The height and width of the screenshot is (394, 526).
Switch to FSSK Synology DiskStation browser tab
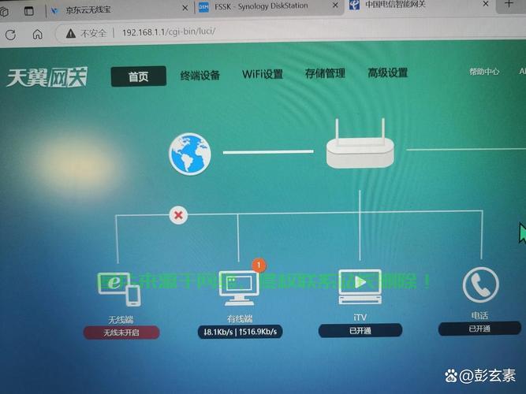(x=260, y=9)
